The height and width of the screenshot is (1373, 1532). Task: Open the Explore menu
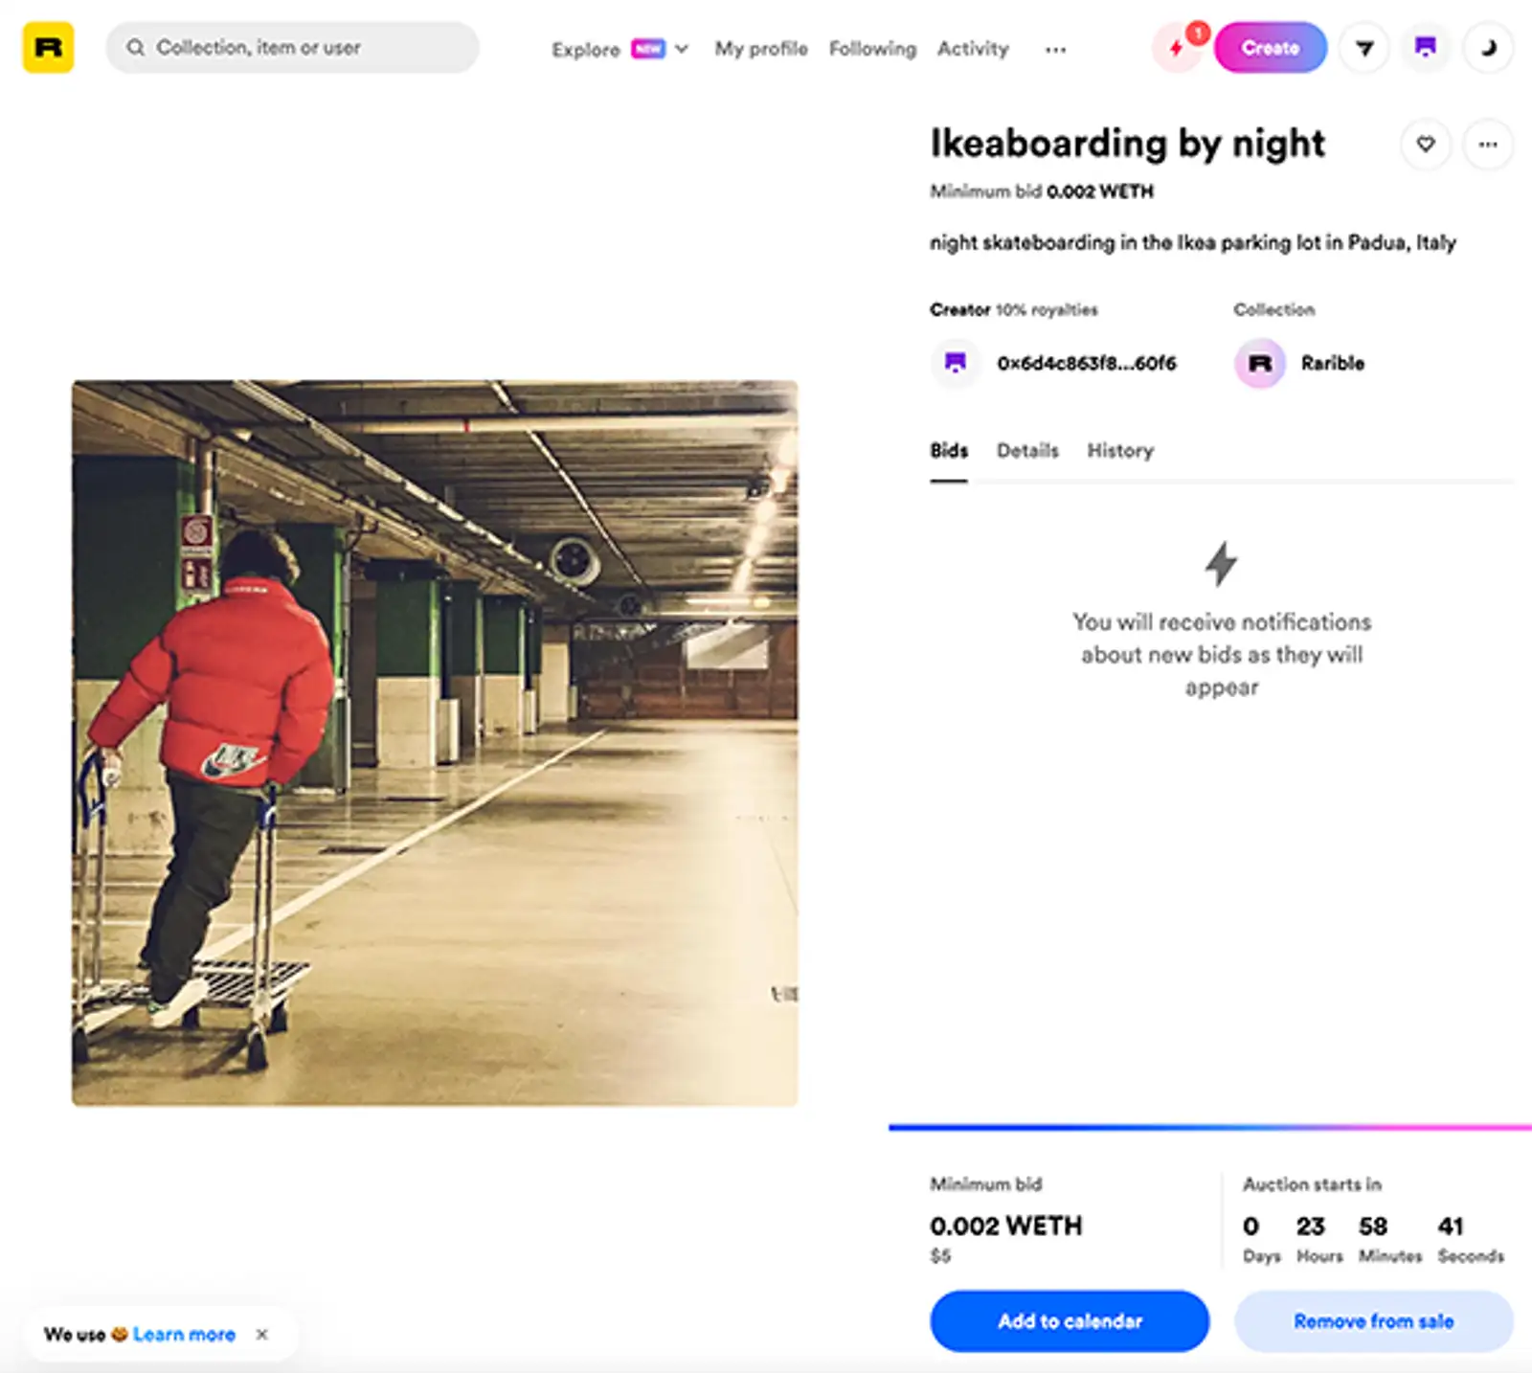(x=586, y=49)
